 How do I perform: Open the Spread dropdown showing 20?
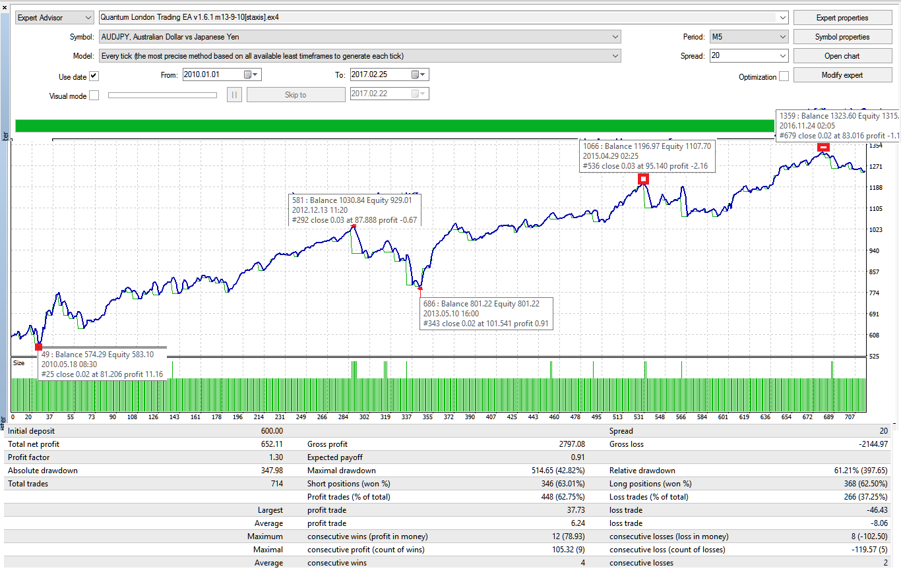(x=782, y=56)
